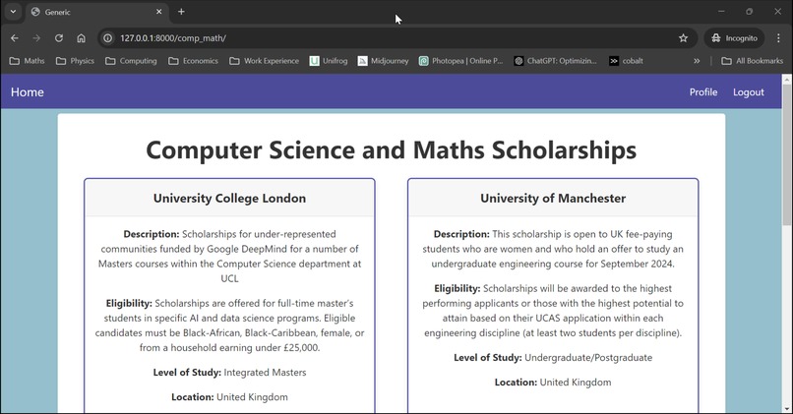Open the tab search dropdown arrow

click(13, 12)
